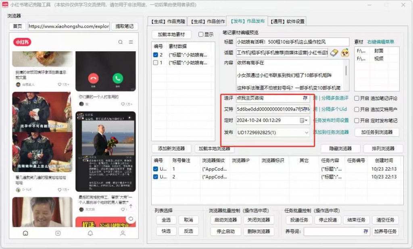
Task: Open the 定时 date-time picker dropdown
Action: tap(304, 120)
